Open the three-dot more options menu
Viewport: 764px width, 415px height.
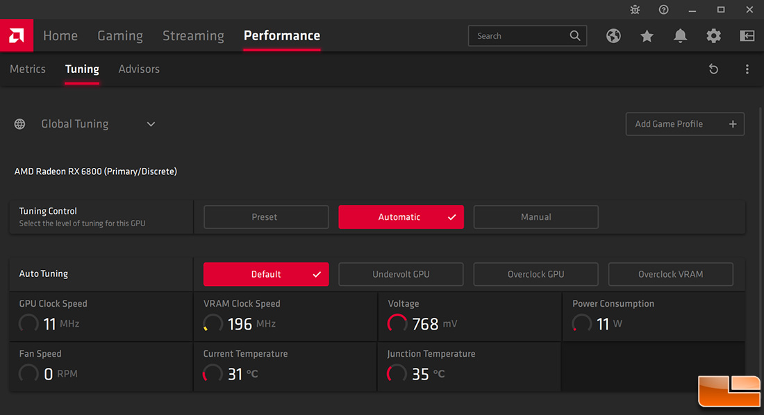point(747,69)
